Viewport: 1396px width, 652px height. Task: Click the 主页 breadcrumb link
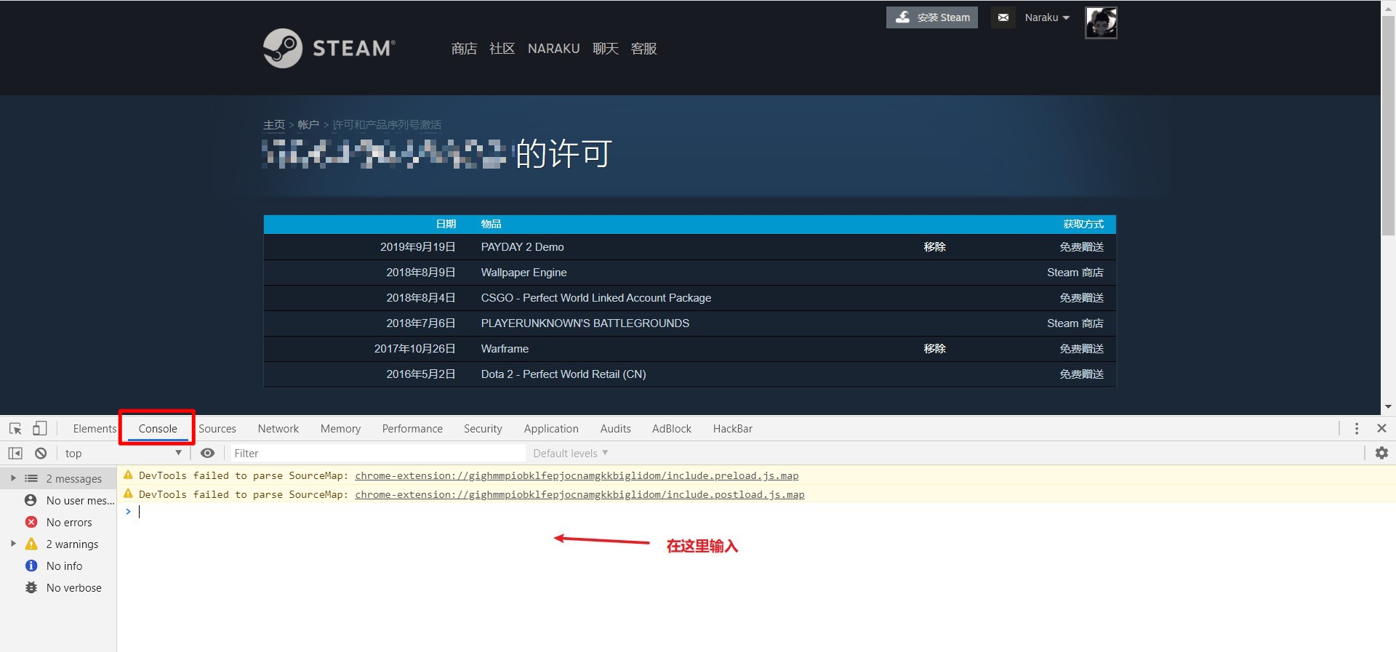click(274, 125)
